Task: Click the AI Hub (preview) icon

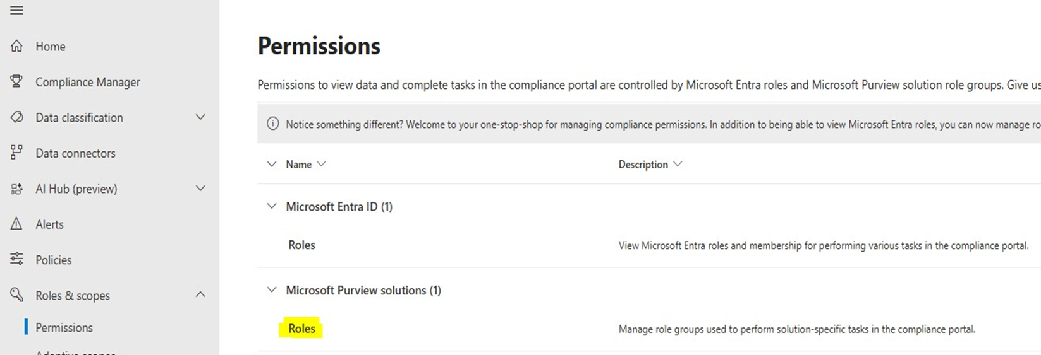Action: pyautogui.click(x=17, y=189)
